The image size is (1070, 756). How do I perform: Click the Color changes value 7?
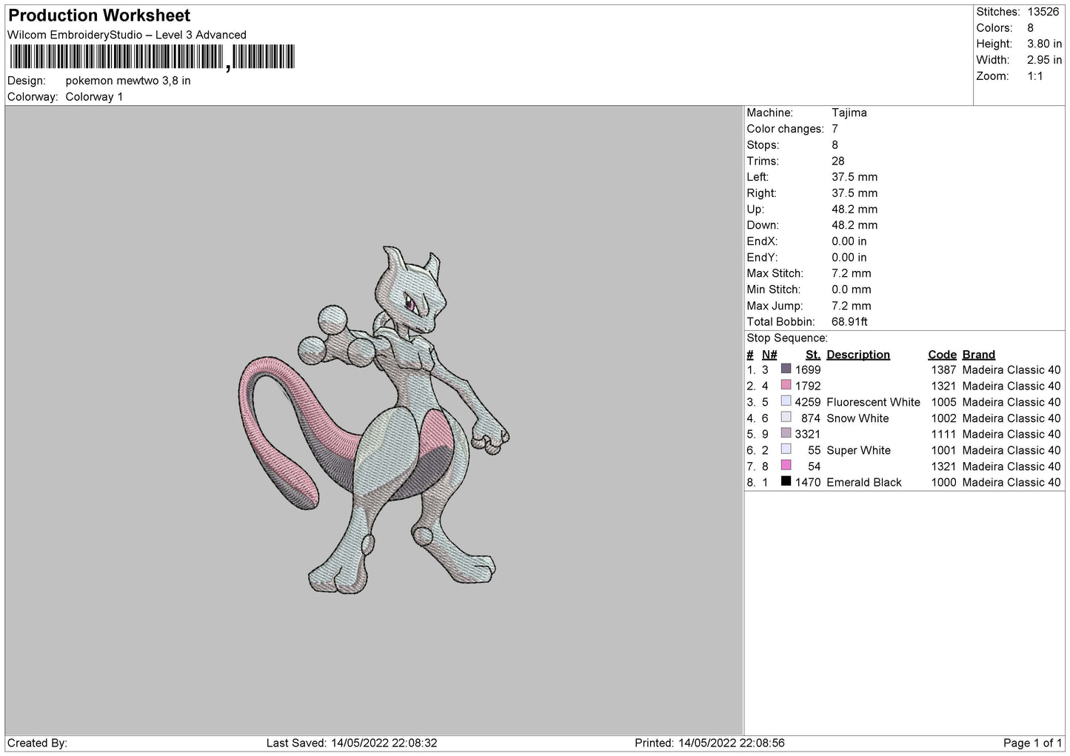tap(835, 129)
